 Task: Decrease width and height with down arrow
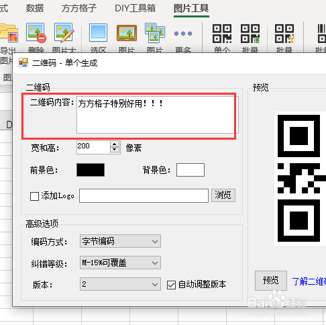coord(115,150)
